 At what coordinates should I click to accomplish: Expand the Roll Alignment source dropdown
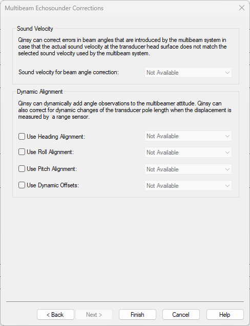tap(188, 153)
